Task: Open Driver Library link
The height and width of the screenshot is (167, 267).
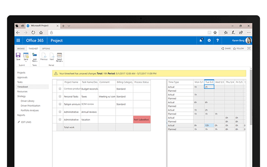Action: (x=28, y=101)
